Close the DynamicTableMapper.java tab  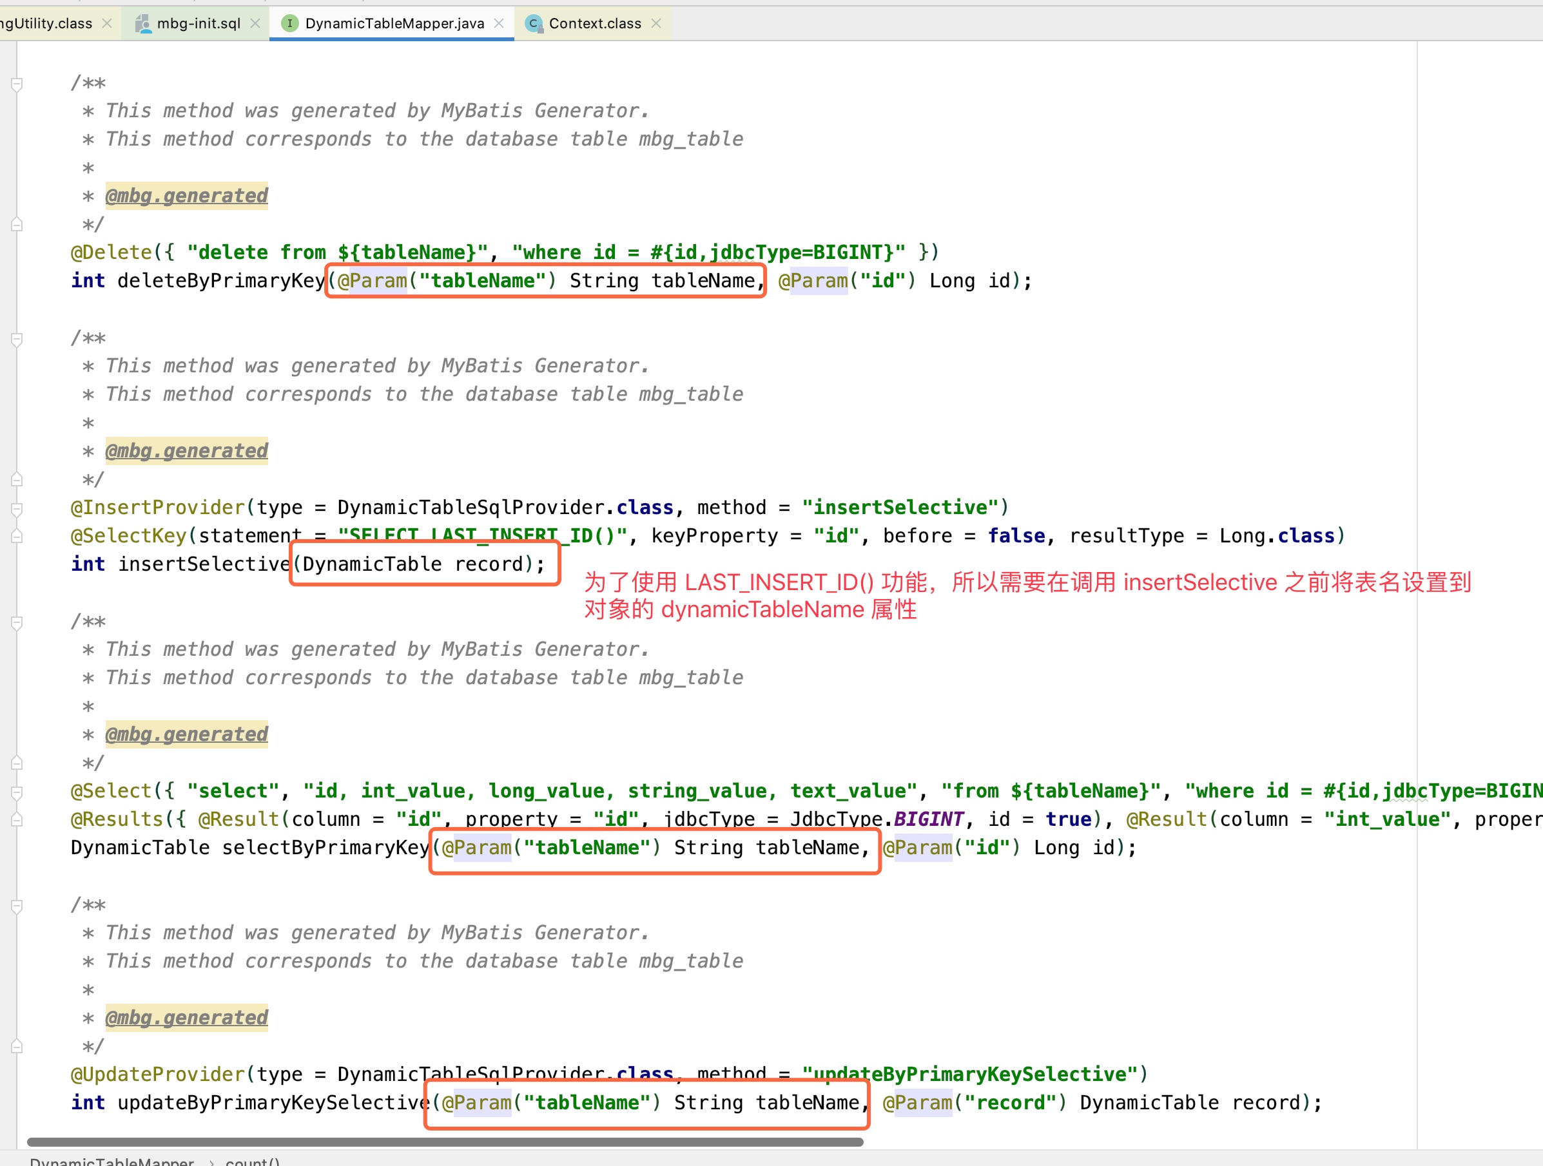point(499,23)
